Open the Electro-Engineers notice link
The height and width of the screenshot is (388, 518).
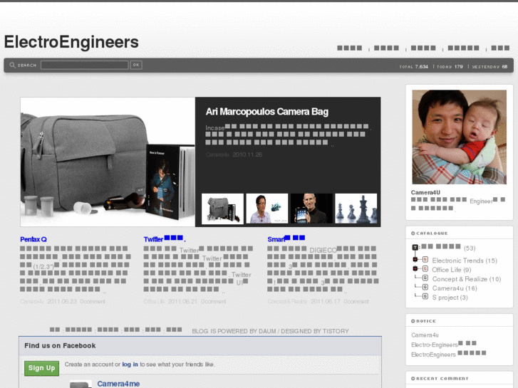click(444, 345)
